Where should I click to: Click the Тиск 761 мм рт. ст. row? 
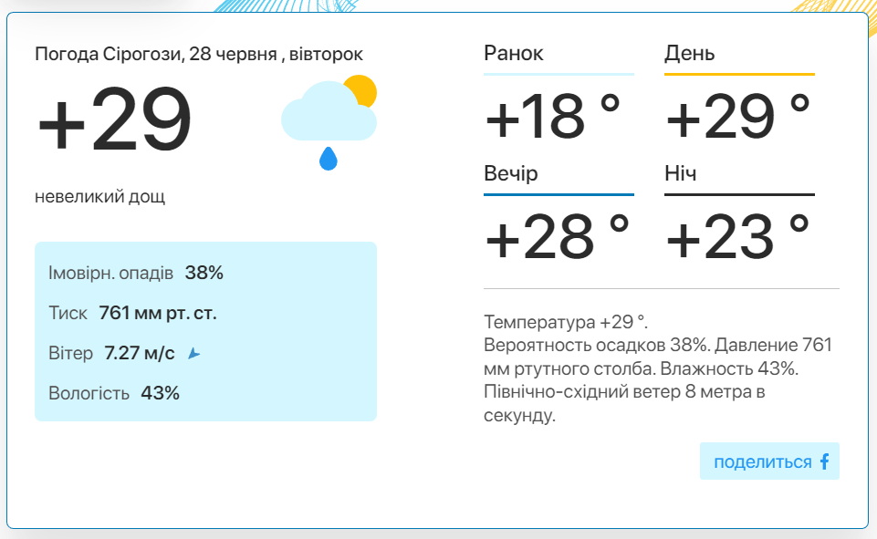tap(132, 313)
